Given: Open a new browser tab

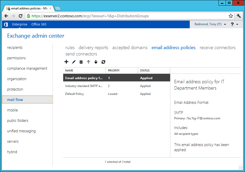Looking at the screenshot, I should click(58, 8).
